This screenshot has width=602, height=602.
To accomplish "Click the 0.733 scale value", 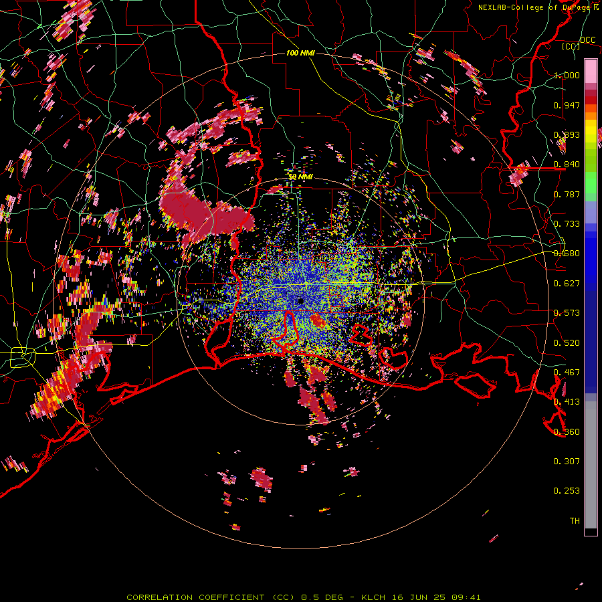I will point(567,224).
